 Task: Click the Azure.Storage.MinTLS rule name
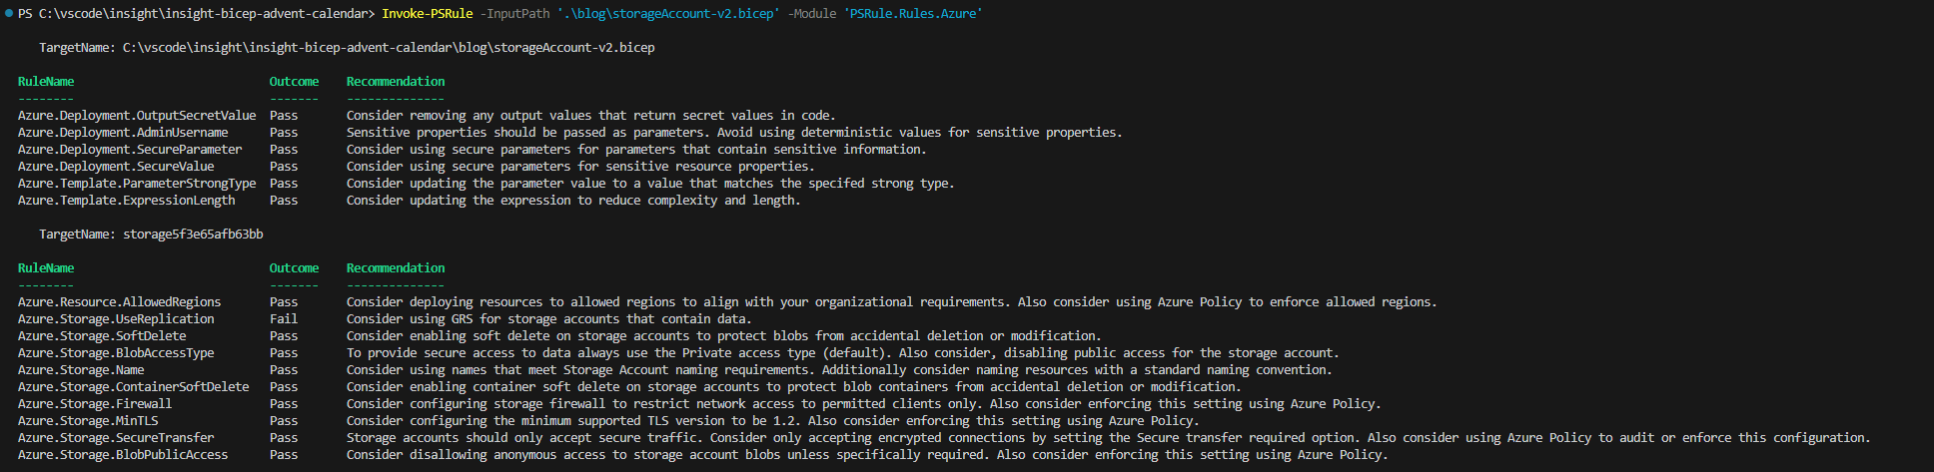tap(88, 421)
